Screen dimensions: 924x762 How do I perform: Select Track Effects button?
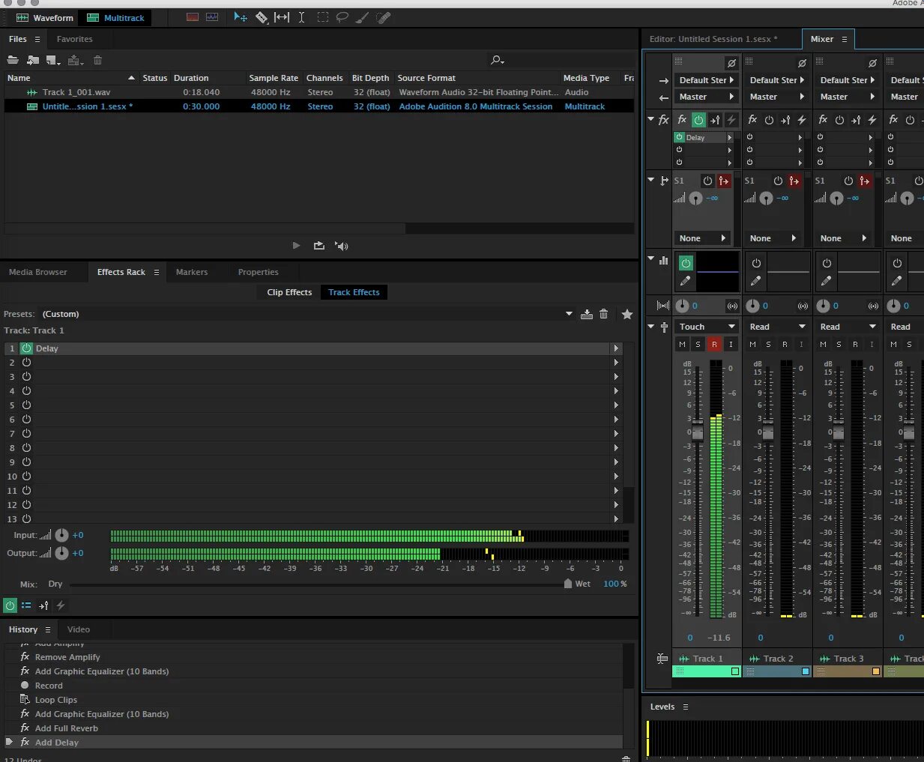354,292
